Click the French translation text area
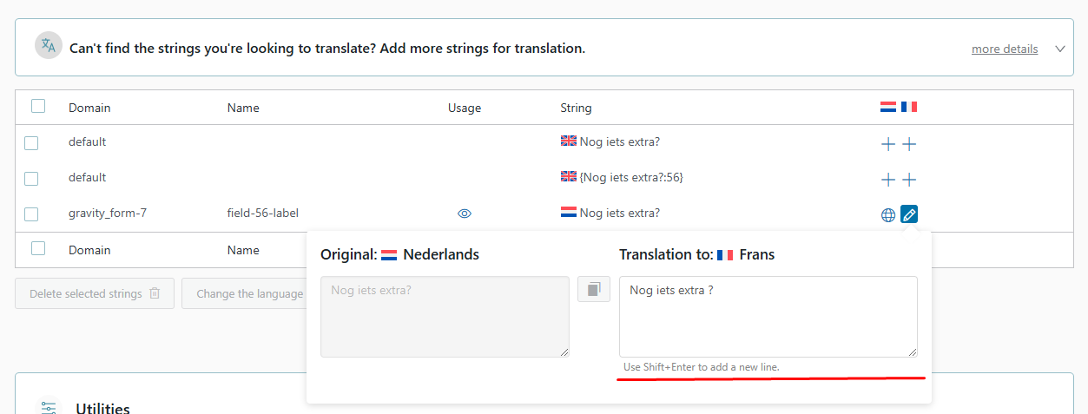The image size is (1088, 414). 768,316
